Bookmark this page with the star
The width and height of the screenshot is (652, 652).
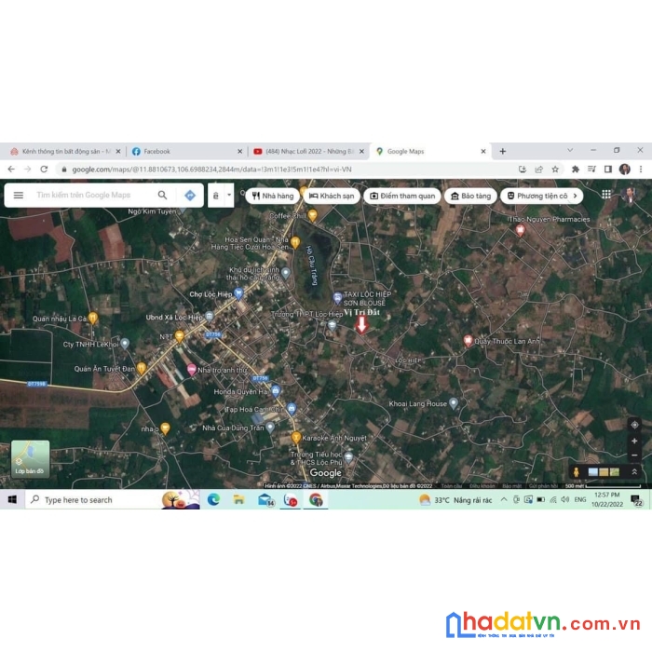coord(555,170)
